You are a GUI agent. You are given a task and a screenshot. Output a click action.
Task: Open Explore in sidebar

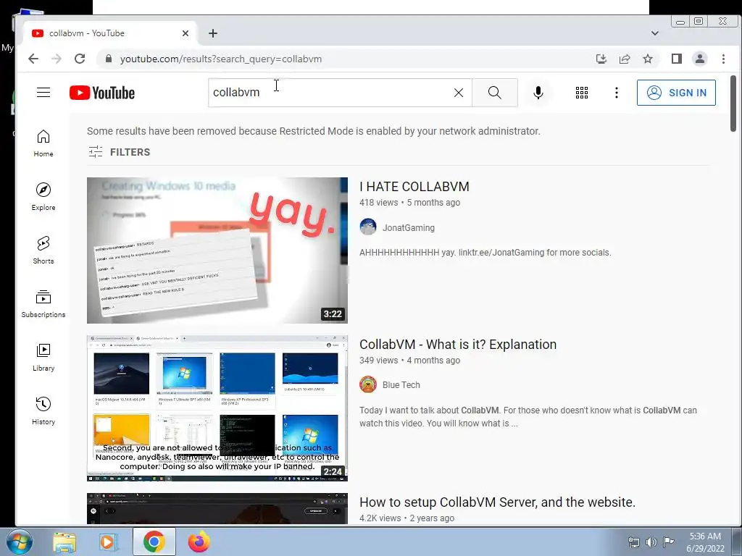point(43,197)
